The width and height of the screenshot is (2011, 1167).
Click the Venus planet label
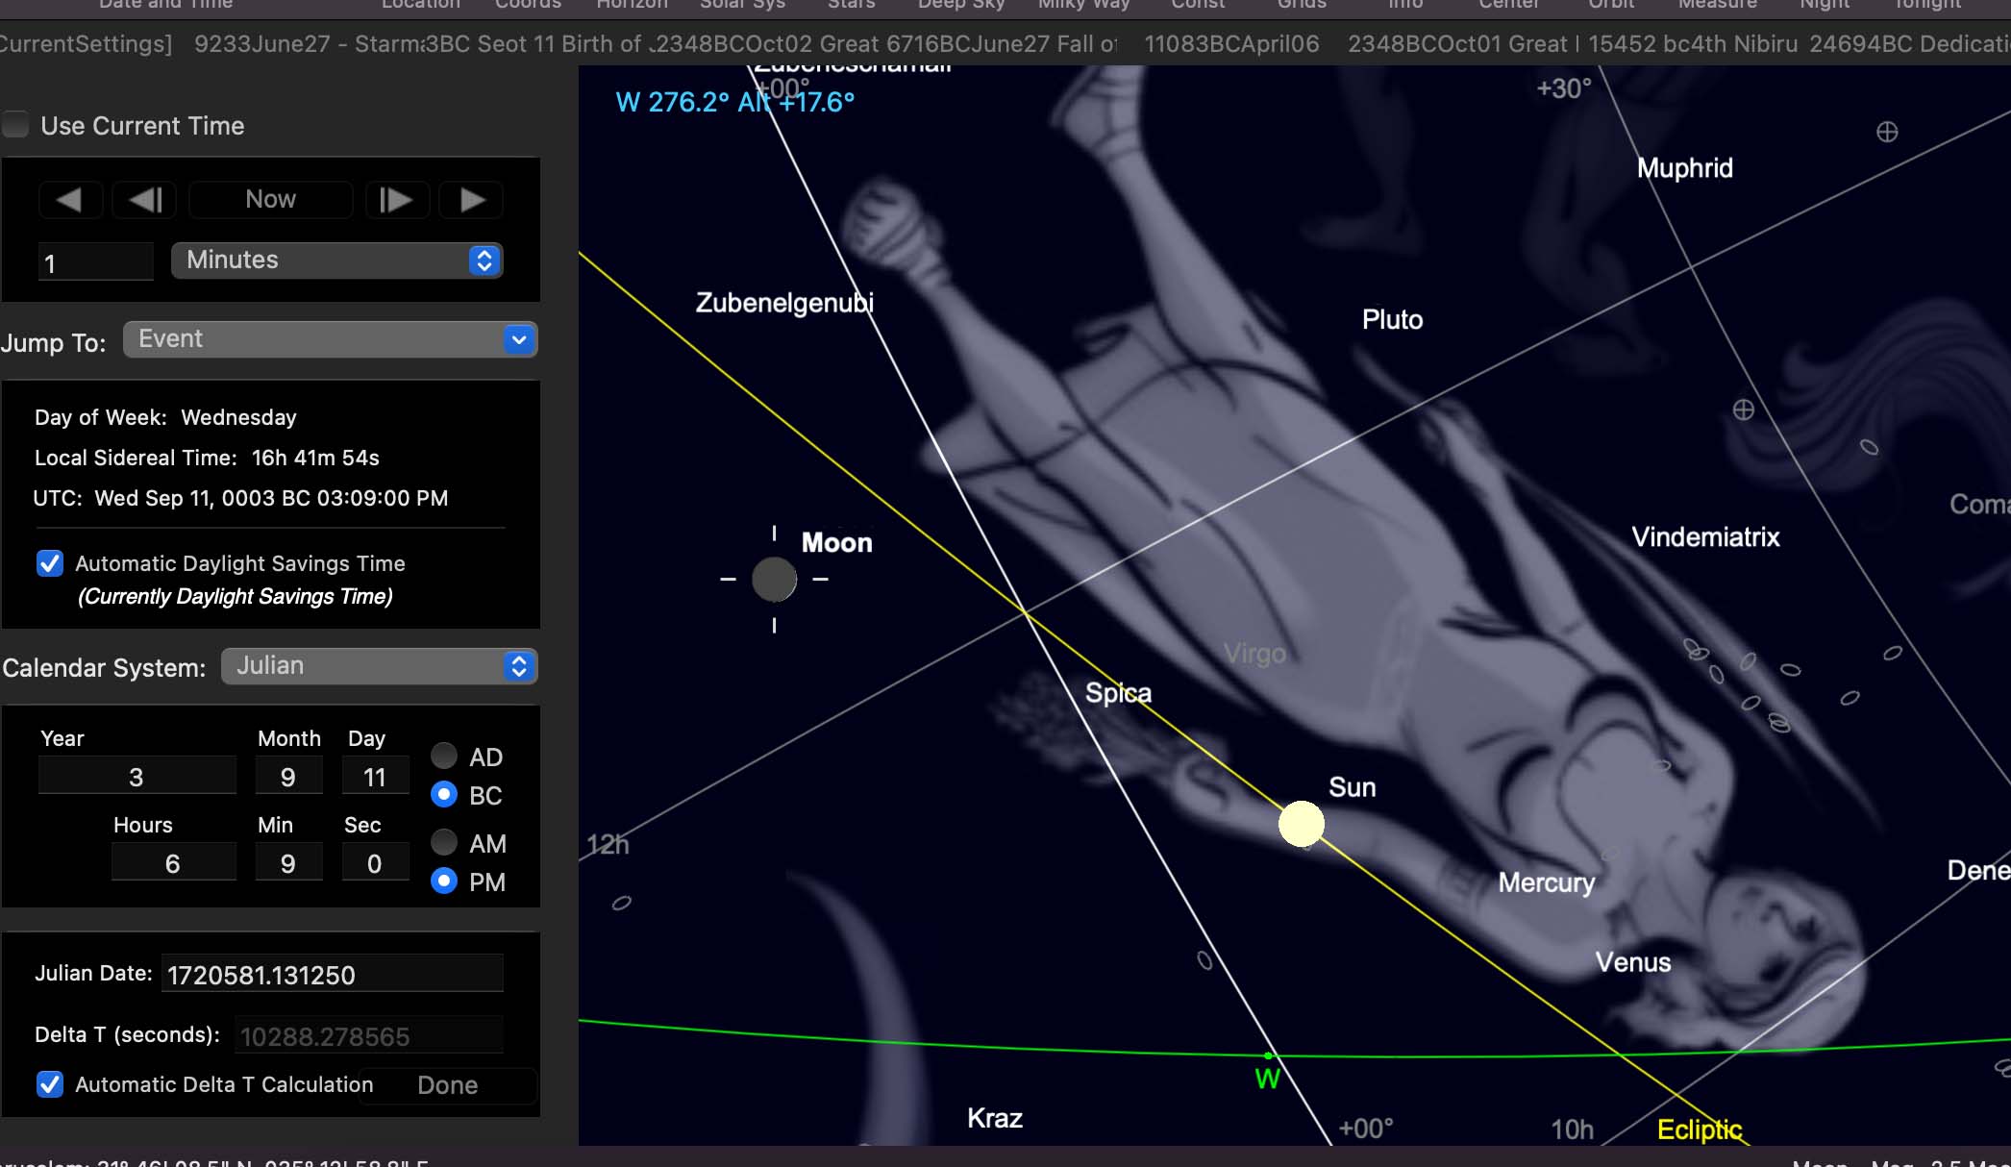pyautogui.click(x=1633, y=962)
